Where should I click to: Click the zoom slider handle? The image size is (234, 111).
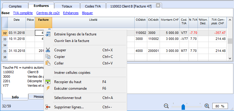click(x=183, y=107)
